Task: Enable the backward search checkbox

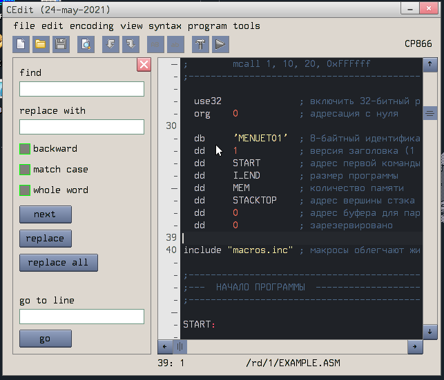Action: (25, 149)
